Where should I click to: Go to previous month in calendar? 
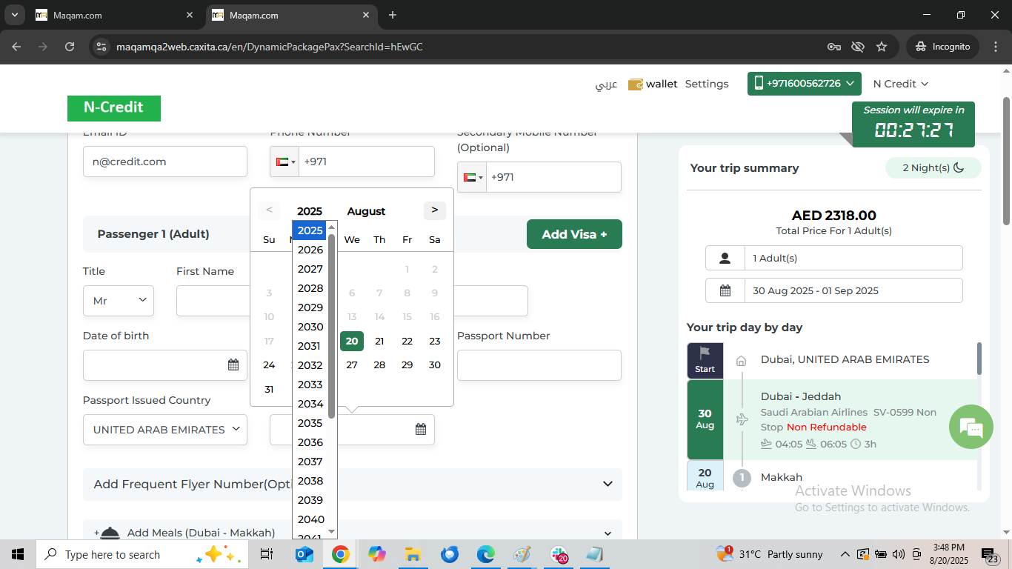click(x=269, y=210)
